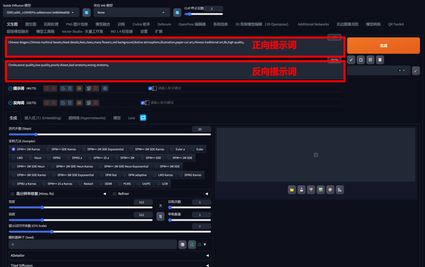Select the Euler a sampler
This screenshot has width=425, height=267.
coord(177,149)
